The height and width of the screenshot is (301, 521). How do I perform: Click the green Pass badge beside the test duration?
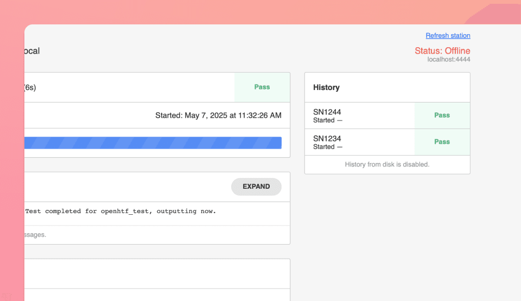pos(262,87)
